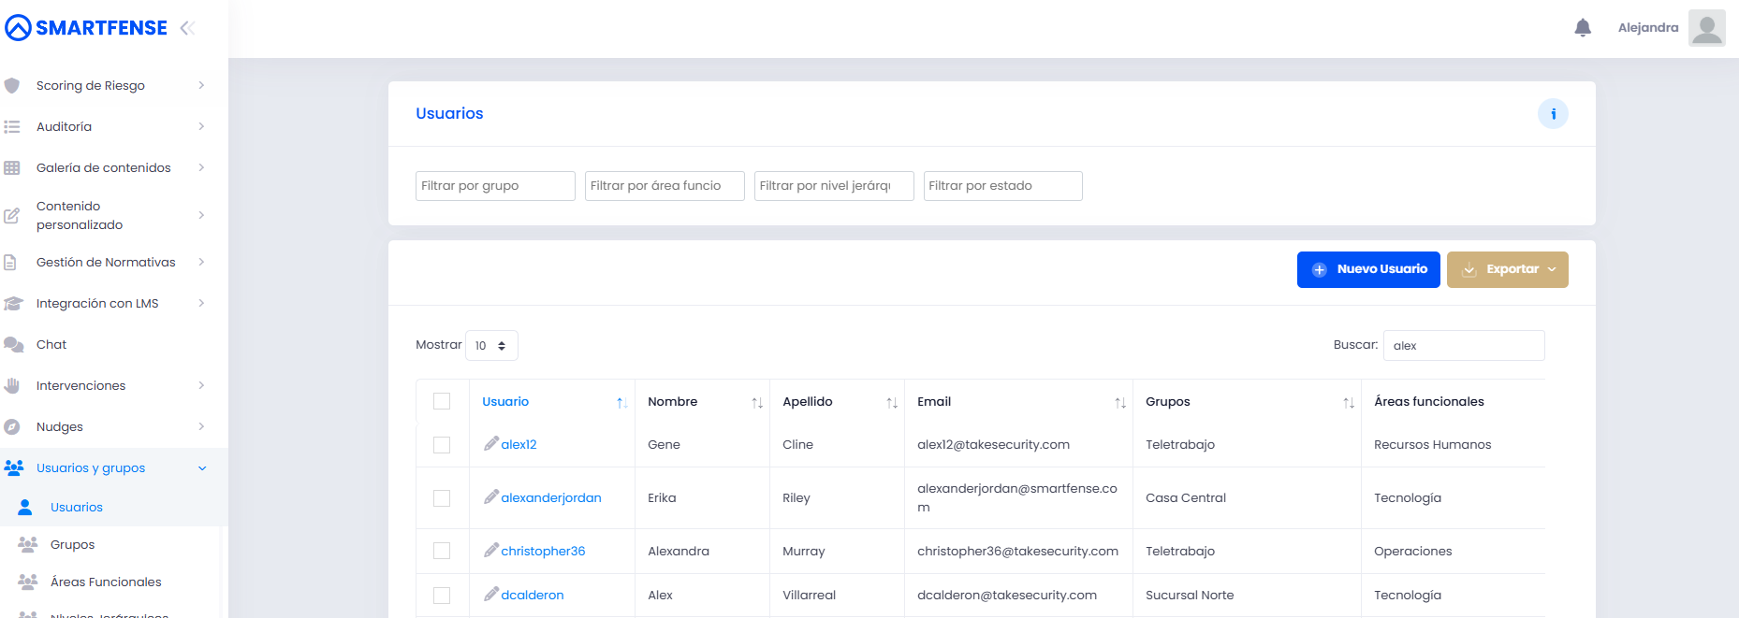Click the shield icon for Scoring de Riesgo
Image resolution: width=1739 pixels, height=618 pixels.
coord(12,86)
